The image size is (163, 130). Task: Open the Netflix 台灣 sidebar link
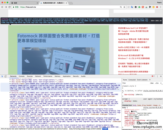(x=134, y=49)
